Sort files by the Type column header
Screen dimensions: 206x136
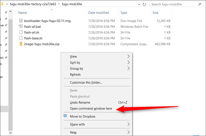click(x=124, y=13)
